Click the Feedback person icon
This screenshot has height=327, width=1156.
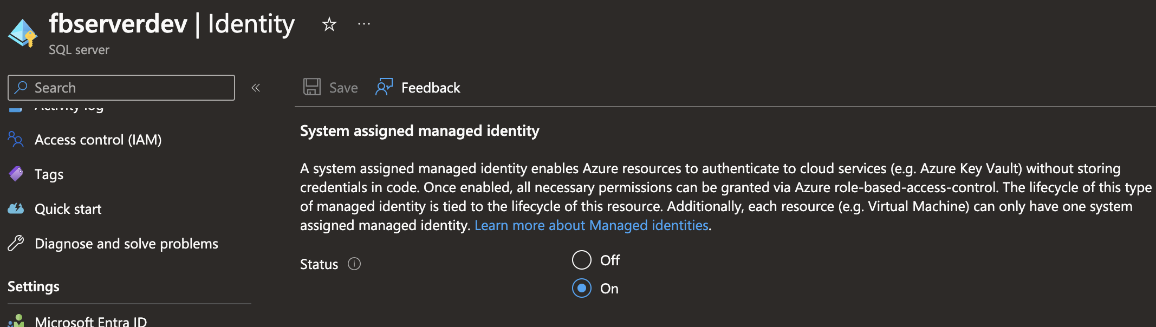384,87
